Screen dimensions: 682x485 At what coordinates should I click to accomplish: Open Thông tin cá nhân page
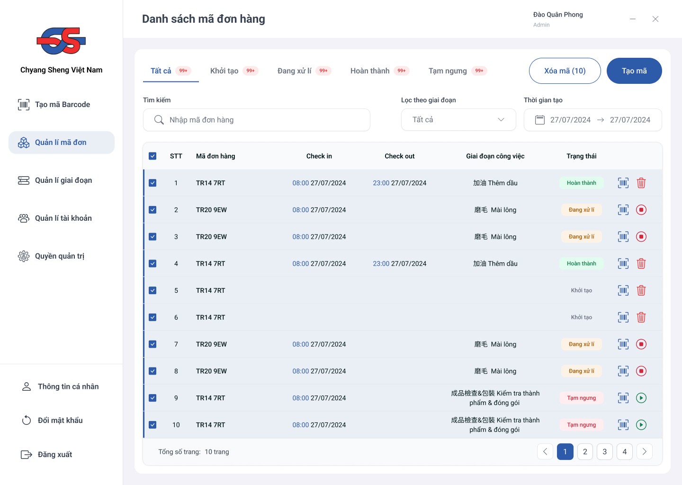coord(62,386)
